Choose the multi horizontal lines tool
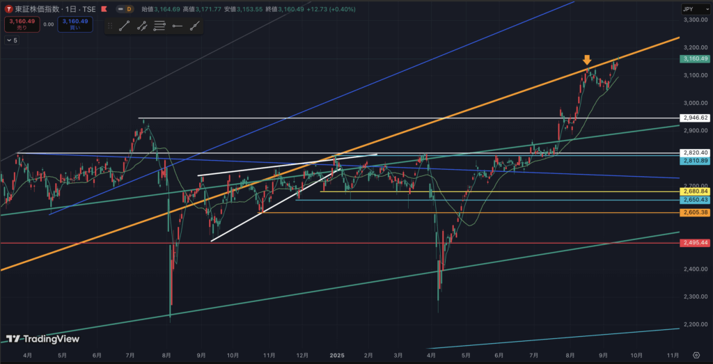Image resolution: width=713 pixels, height=364 pixels. coord(159,26)
